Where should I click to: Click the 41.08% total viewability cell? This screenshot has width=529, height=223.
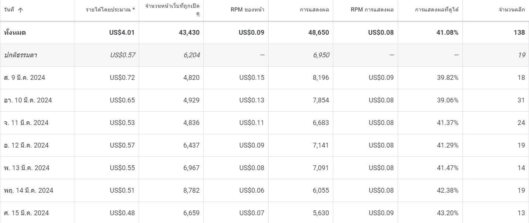click(x=448, y=33)
